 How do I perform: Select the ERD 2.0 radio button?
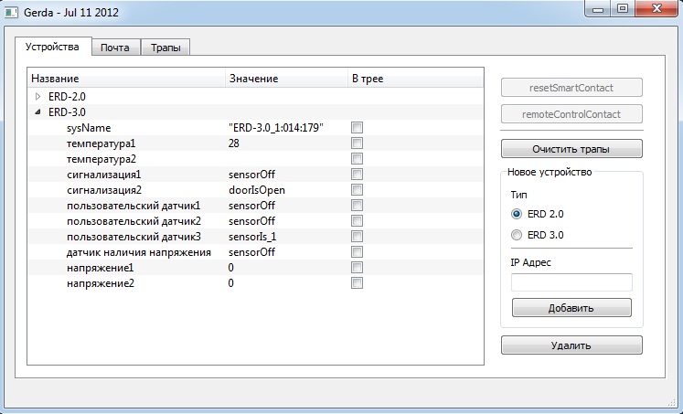click(x=518, y=214)
